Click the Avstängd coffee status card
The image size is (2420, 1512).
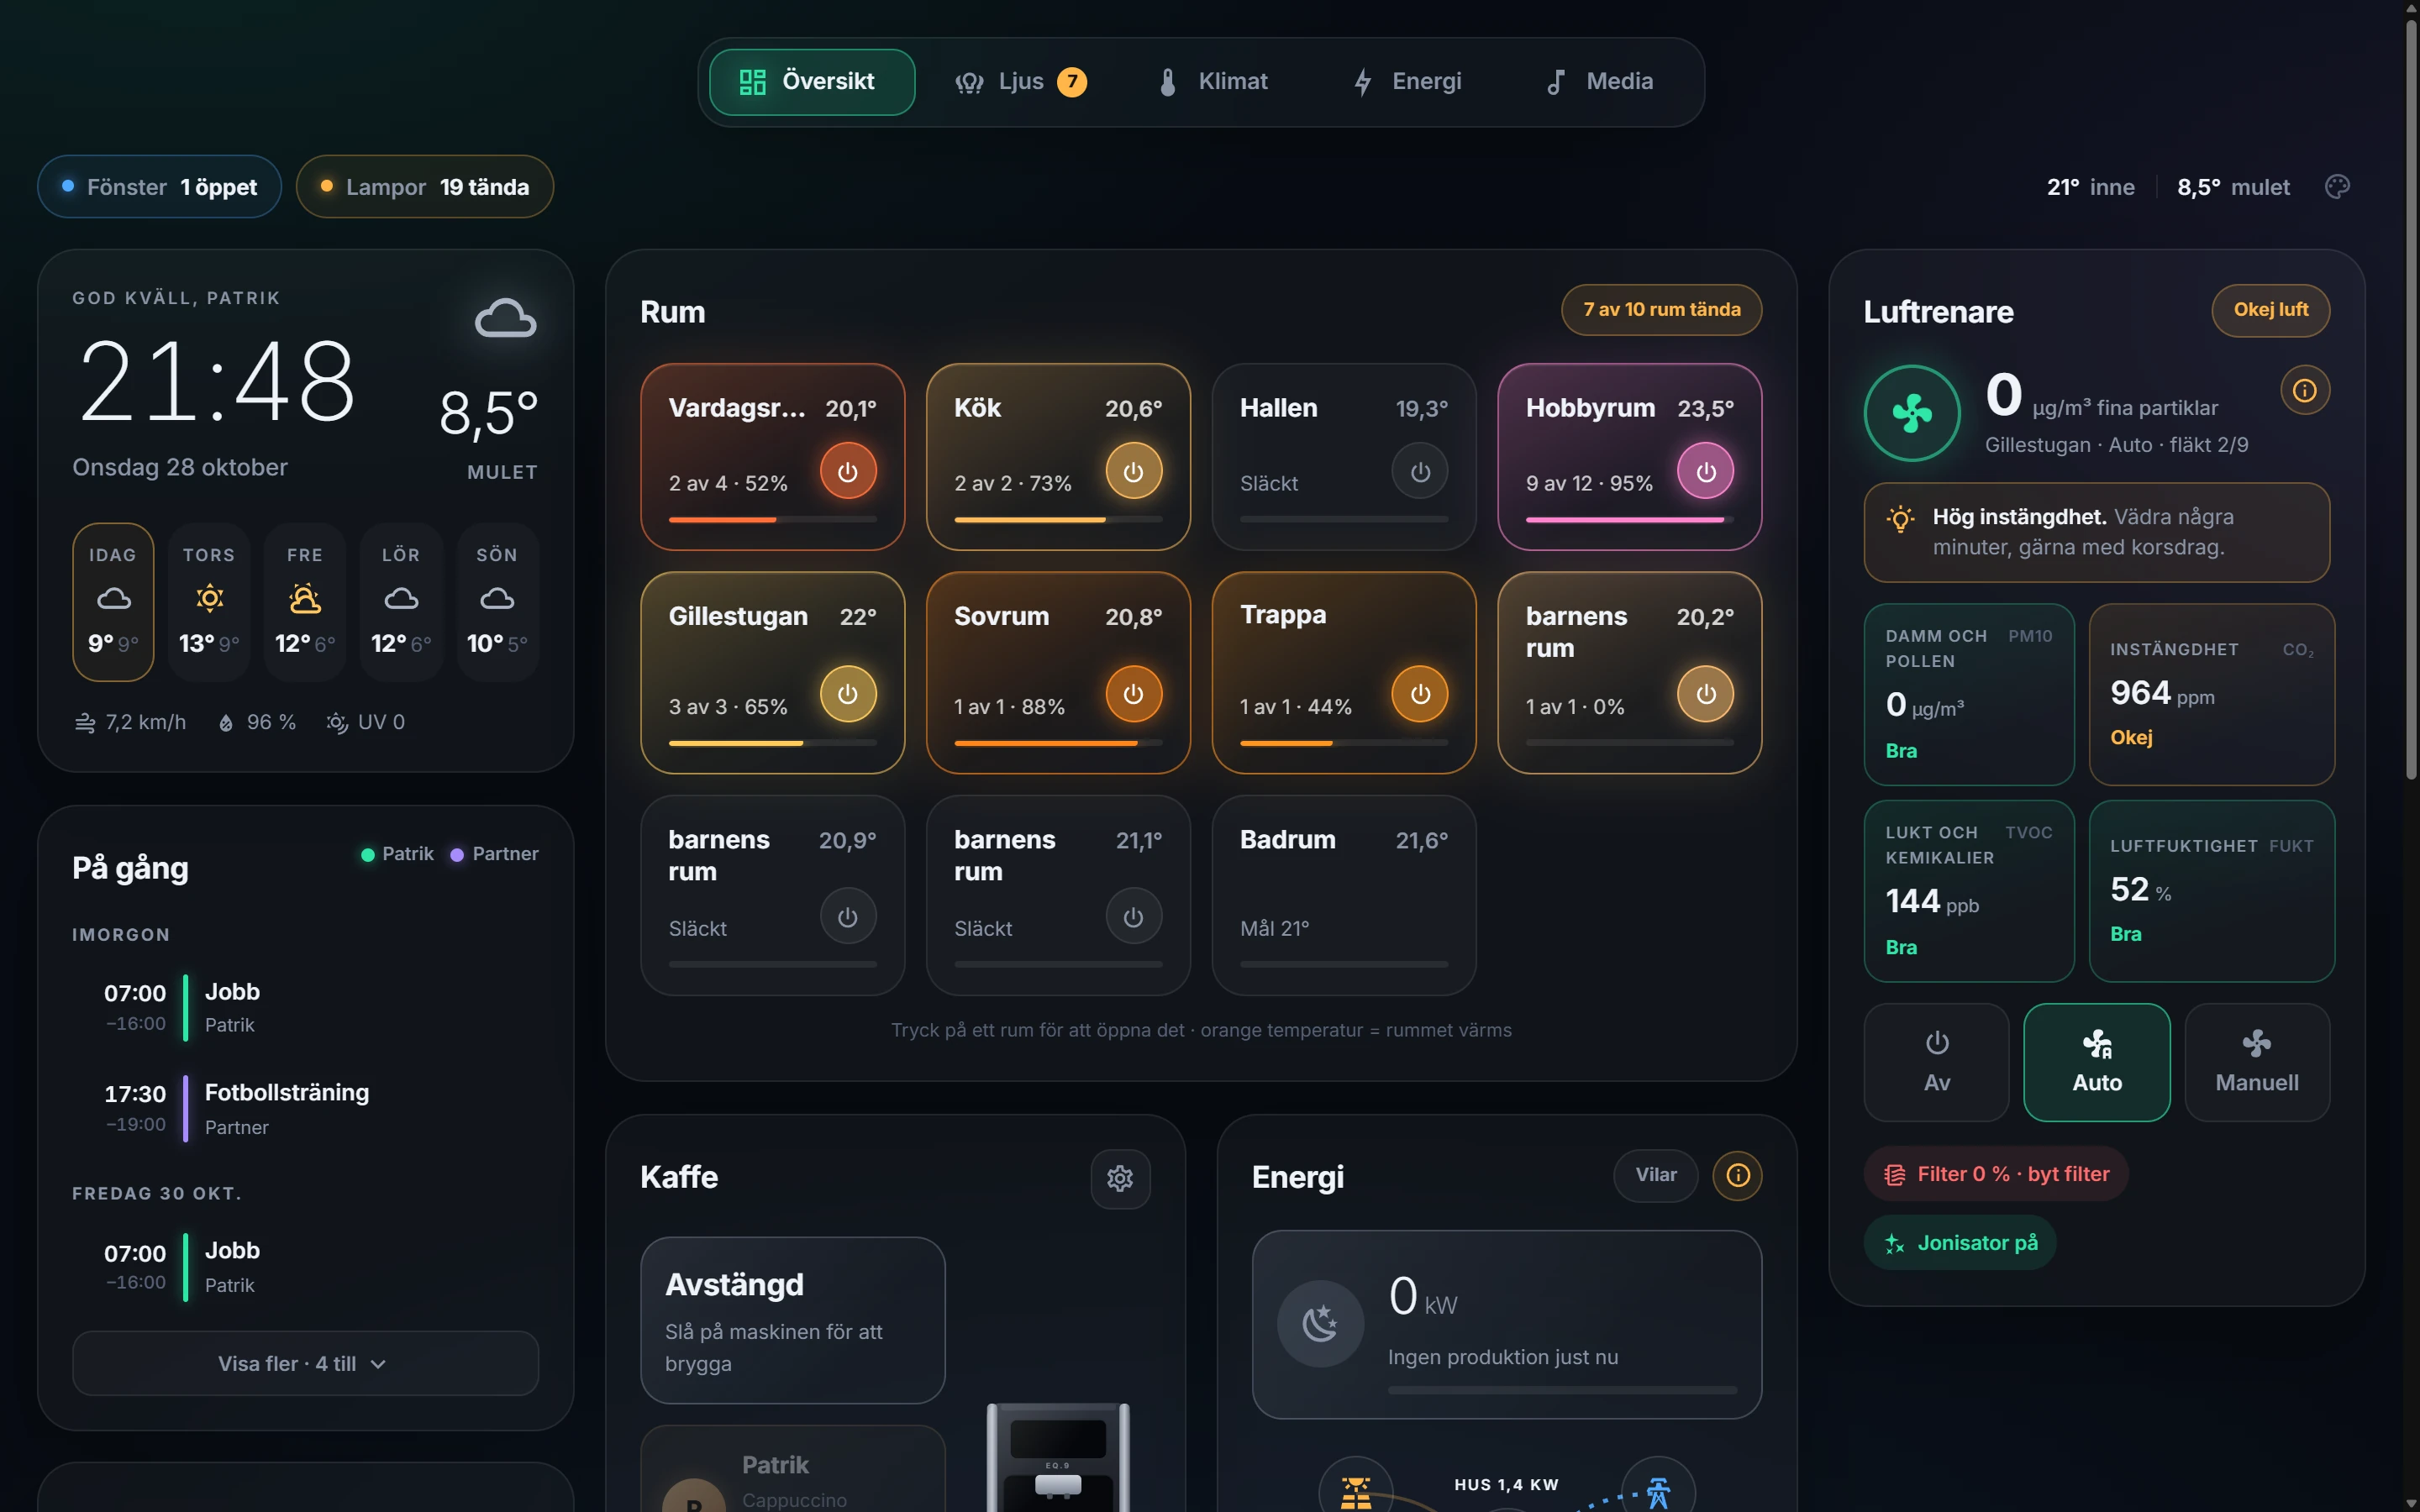pos(793,1320)
